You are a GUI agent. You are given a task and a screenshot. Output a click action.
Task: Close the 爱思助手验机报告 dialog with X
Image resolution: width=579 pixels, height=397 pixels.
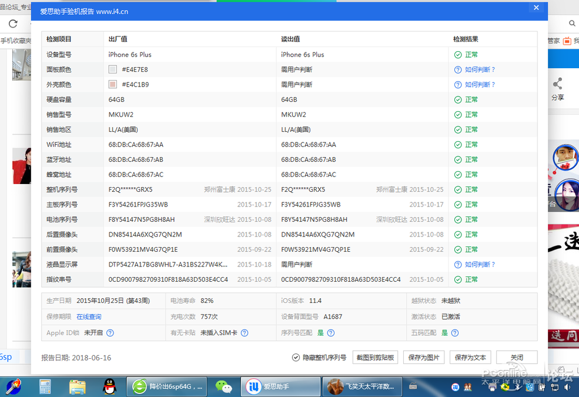pyautogui.click(x=536, y=8)
